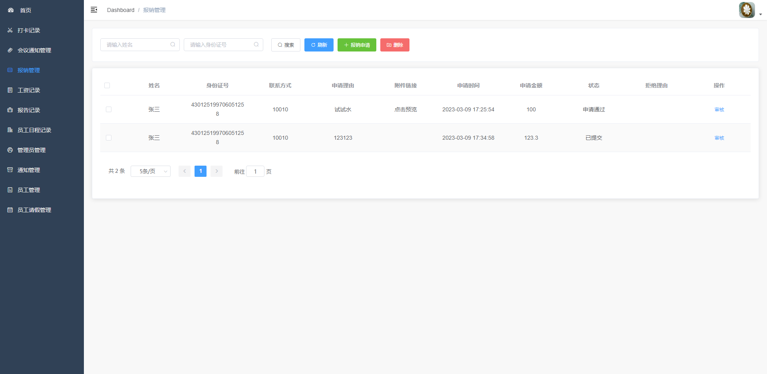
Task: Check the select-all checkbox in table header
Action: click(x=107, y=85)
